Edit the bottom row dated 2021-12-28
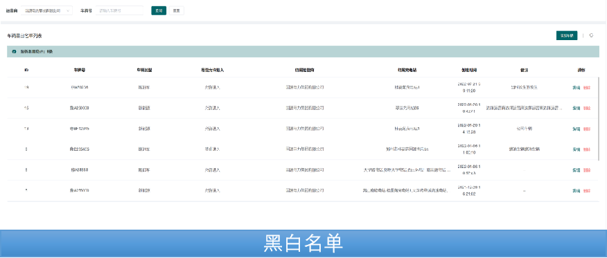 click(576, 190)
